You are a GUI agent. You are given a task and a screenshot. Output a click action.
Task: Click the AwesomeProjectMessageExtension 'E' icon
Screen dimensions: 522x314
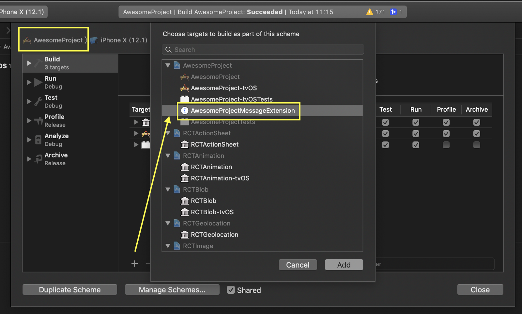[x=185, y=110]
